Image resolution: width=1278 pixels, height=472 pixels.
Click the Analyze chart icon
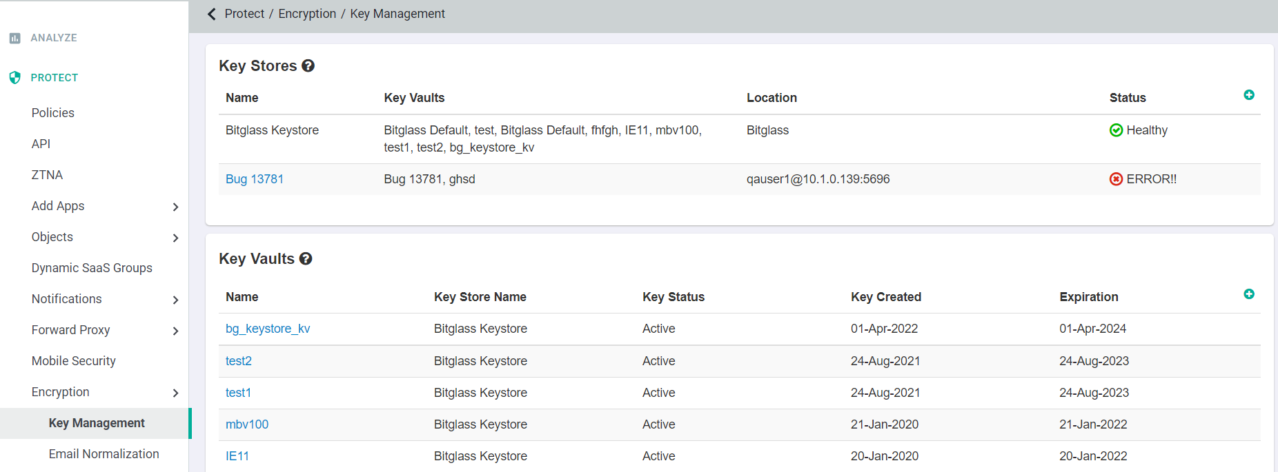14,38
